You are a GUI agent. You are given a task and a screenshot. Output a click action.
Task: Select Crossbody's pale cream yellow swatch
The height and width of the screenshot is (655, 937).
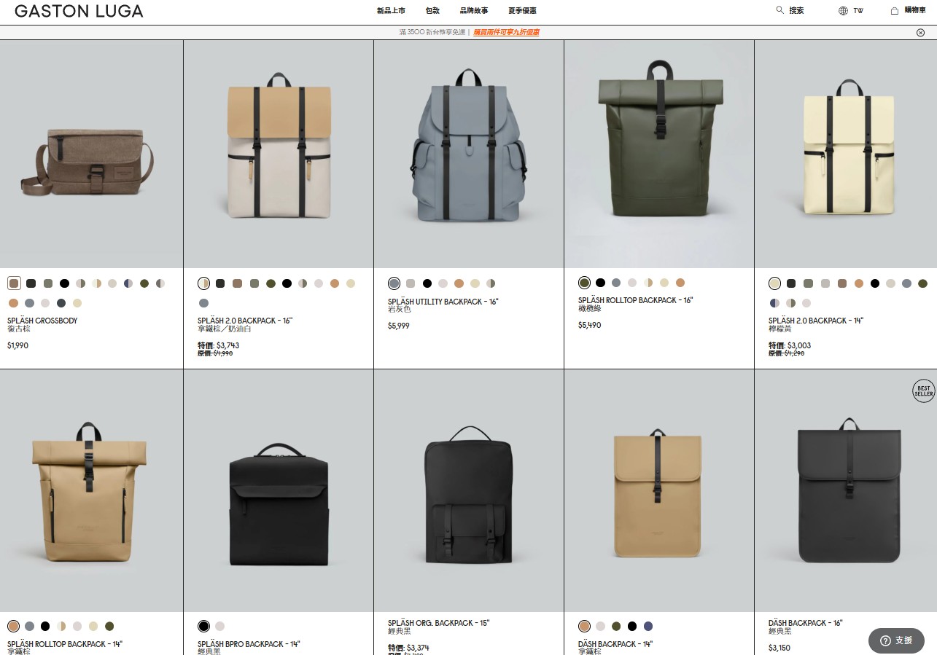pos(77,303)
